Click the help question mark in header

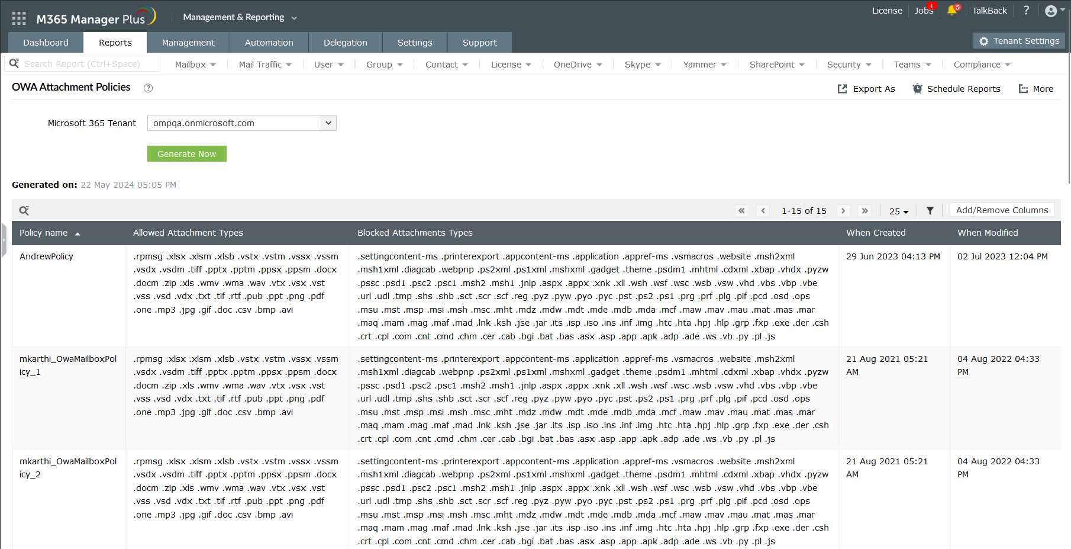tap(1027, 10)
